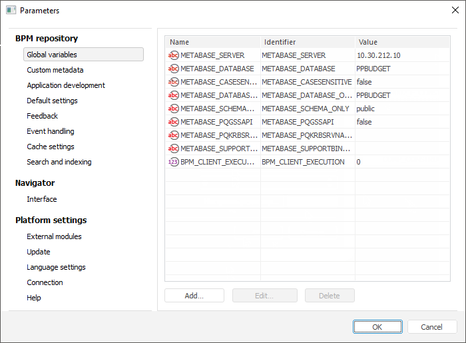Click the type icon for METABASE_CASESENSITIVE row
The width and height of the screenshot is (466, 343).
pos(174,82)
